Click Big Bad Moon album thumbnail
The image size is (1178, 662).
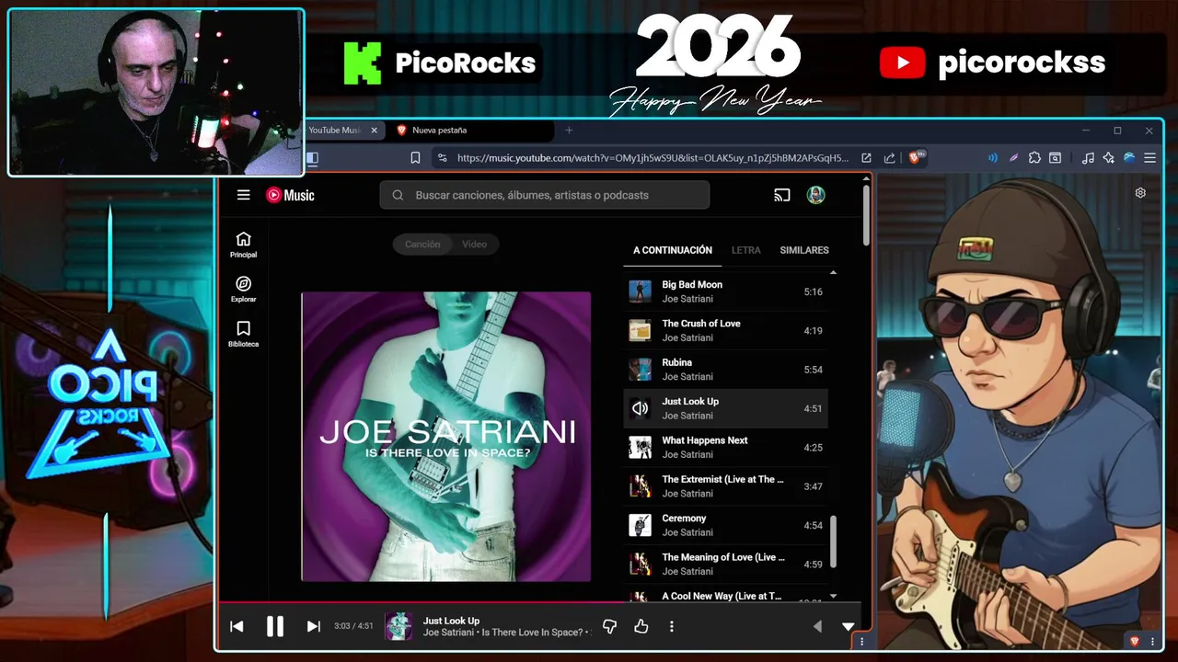pos(640,291)
